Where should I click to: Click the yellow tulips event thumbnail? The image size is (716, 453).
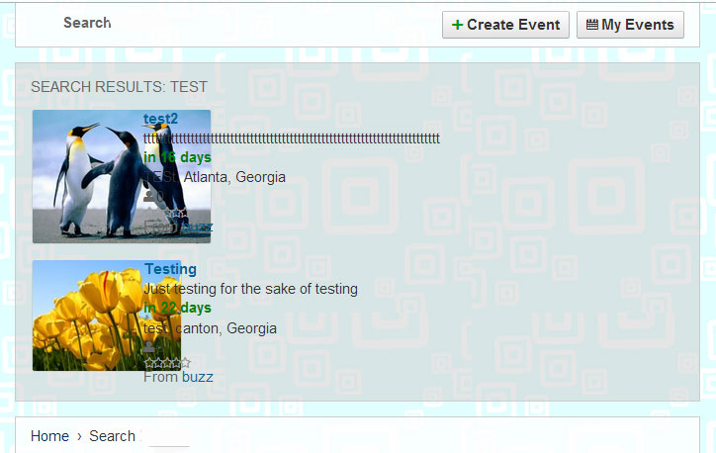[107, 316]
